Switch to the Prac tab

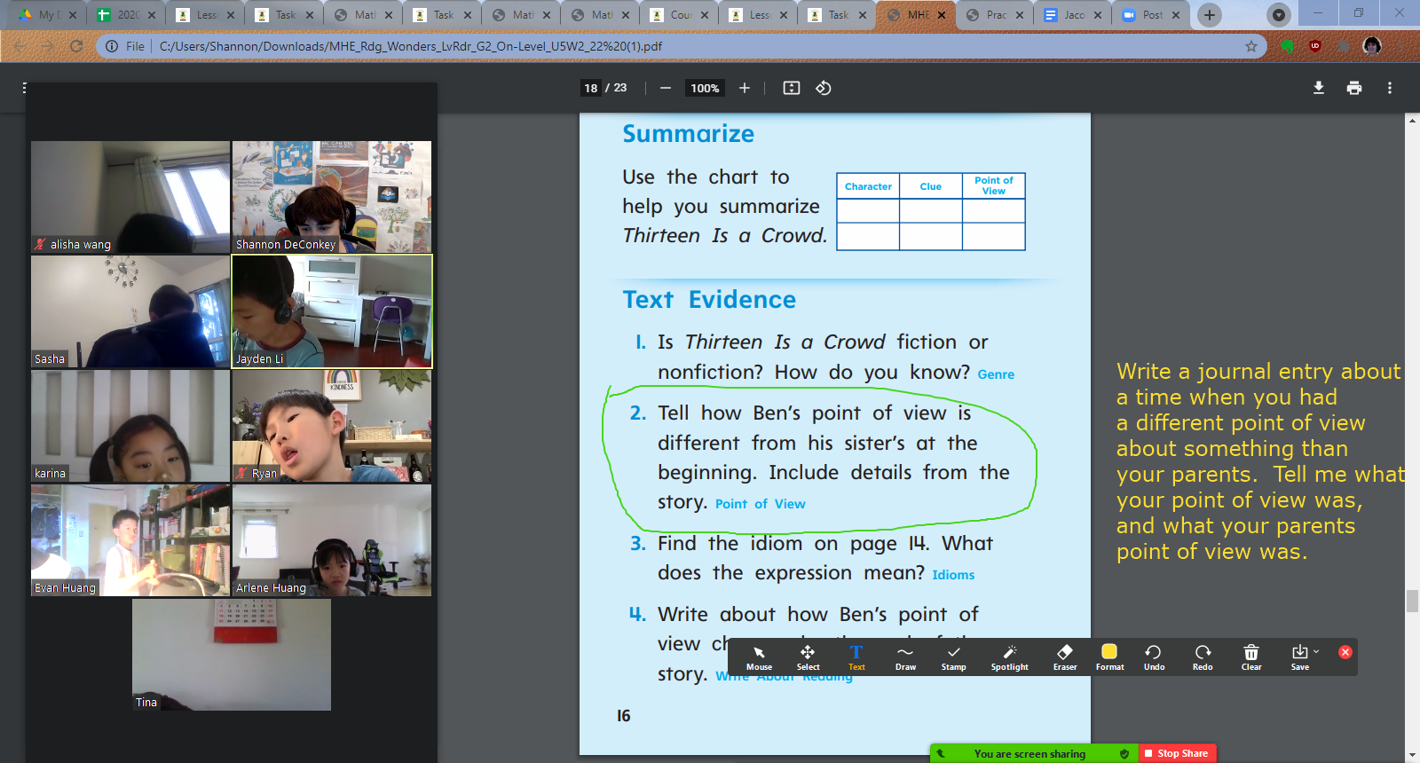tap(997, 15)
